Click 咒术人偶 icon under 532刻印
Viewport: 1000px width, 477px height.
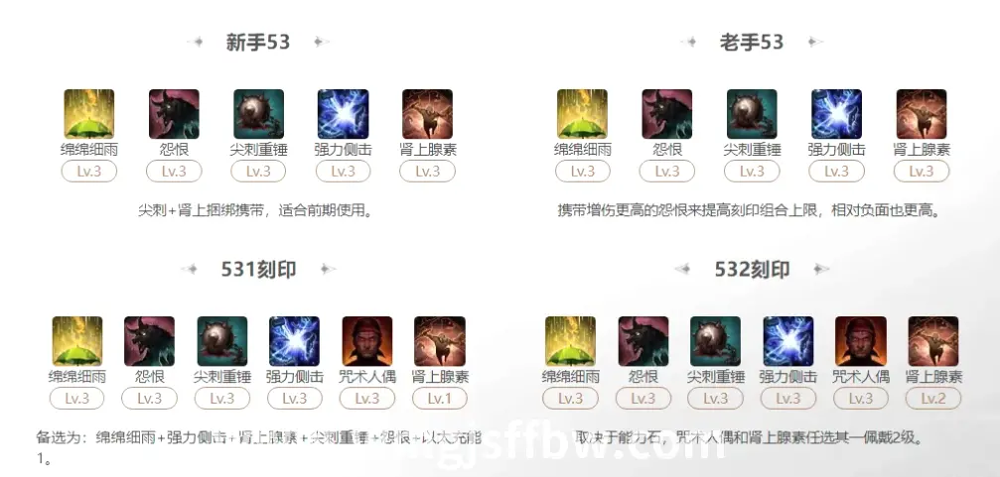pos(861,341)
